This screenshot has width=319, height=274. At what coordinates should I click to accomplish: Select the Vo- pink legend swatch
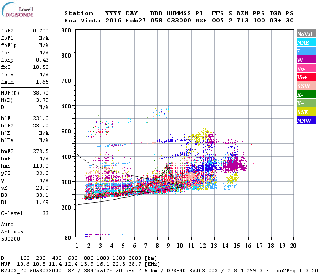coord(306,68)
